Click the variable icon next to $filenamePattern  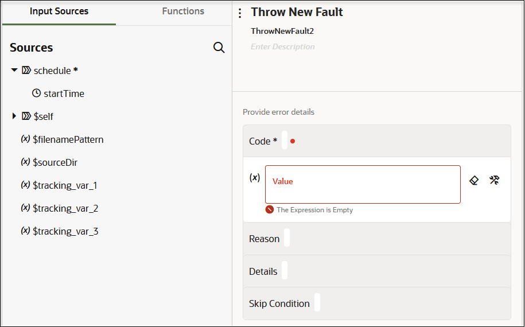pyautogui.click(x=25, y=139)
